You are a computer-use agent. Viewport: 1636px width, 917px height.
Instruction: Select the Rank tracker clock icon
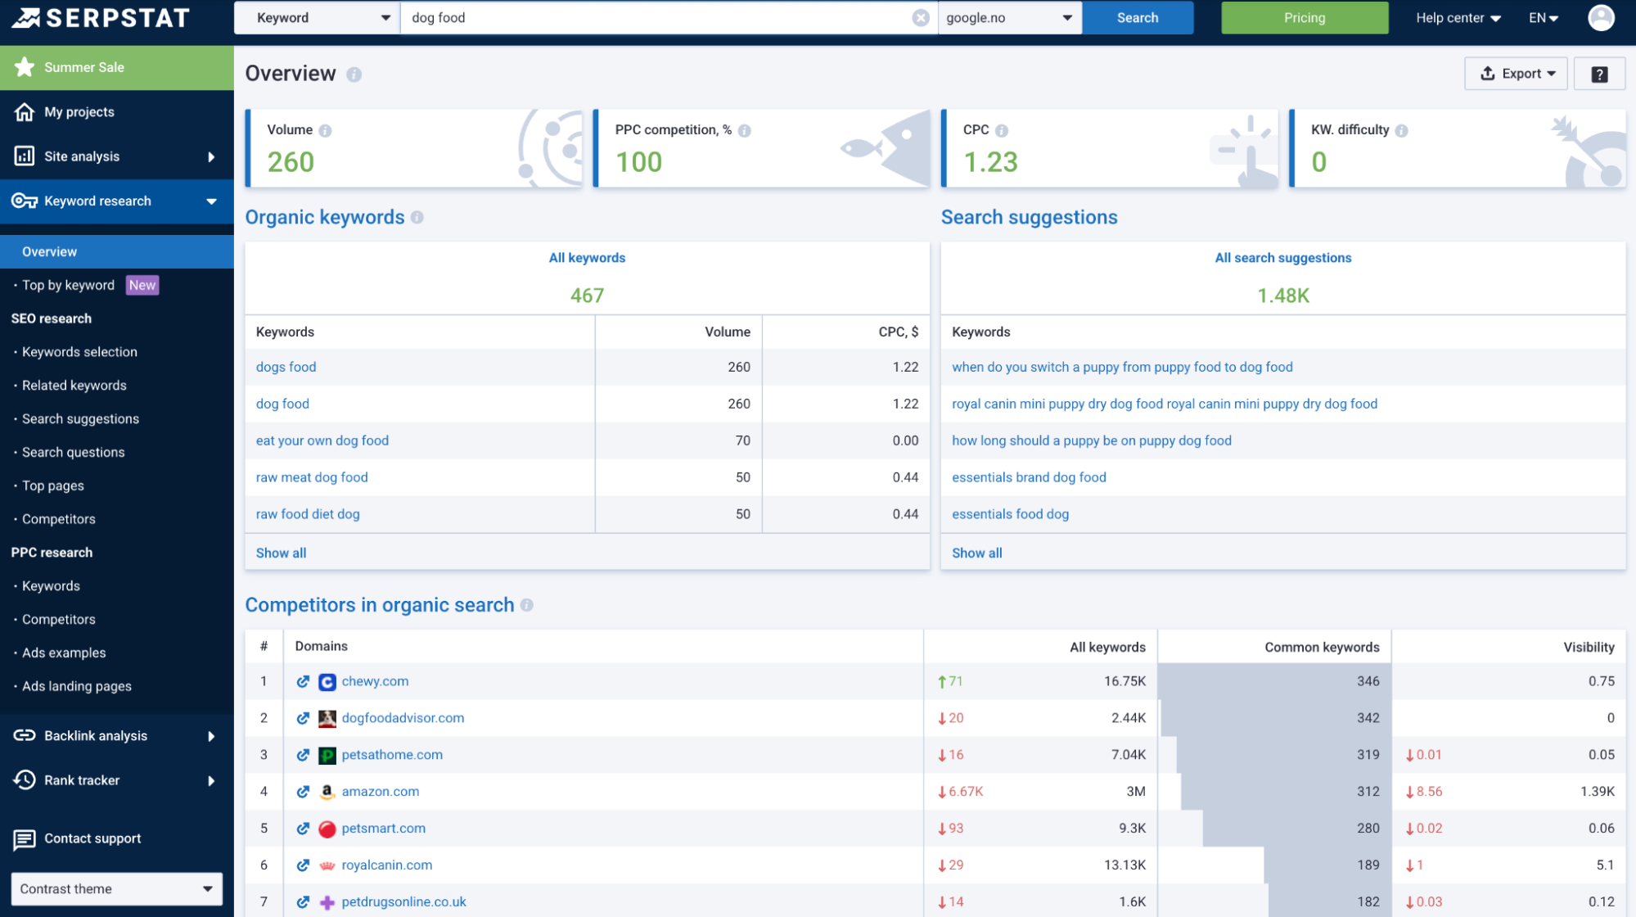(25, 779)
